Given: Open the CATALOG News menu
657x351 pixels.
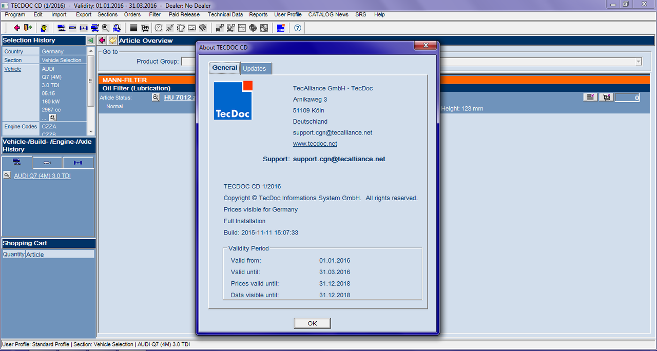Looking at the screenshot, I should [328, 14].
